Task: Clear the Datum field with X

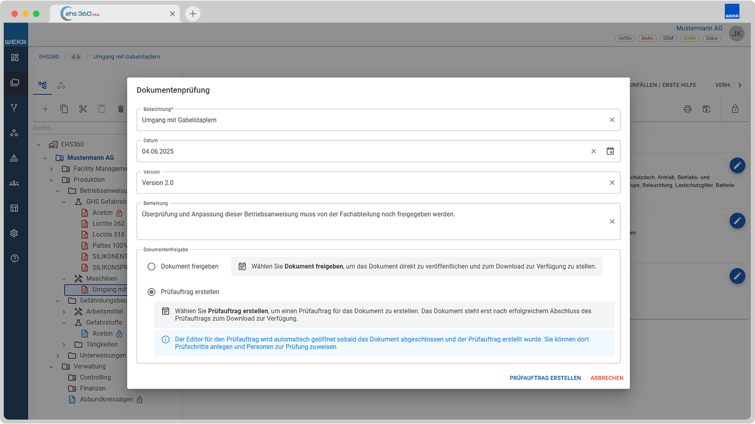Action: [594, 151]
